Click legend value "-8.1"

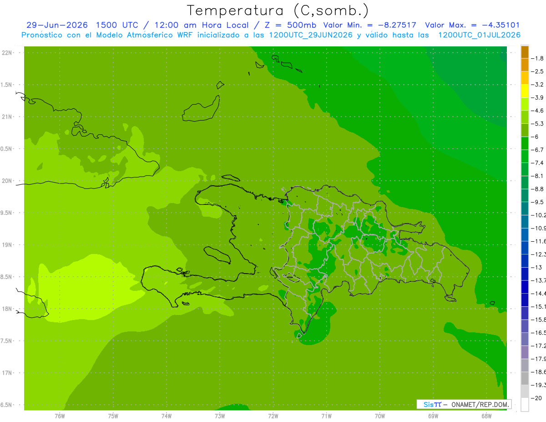[538, 176]
